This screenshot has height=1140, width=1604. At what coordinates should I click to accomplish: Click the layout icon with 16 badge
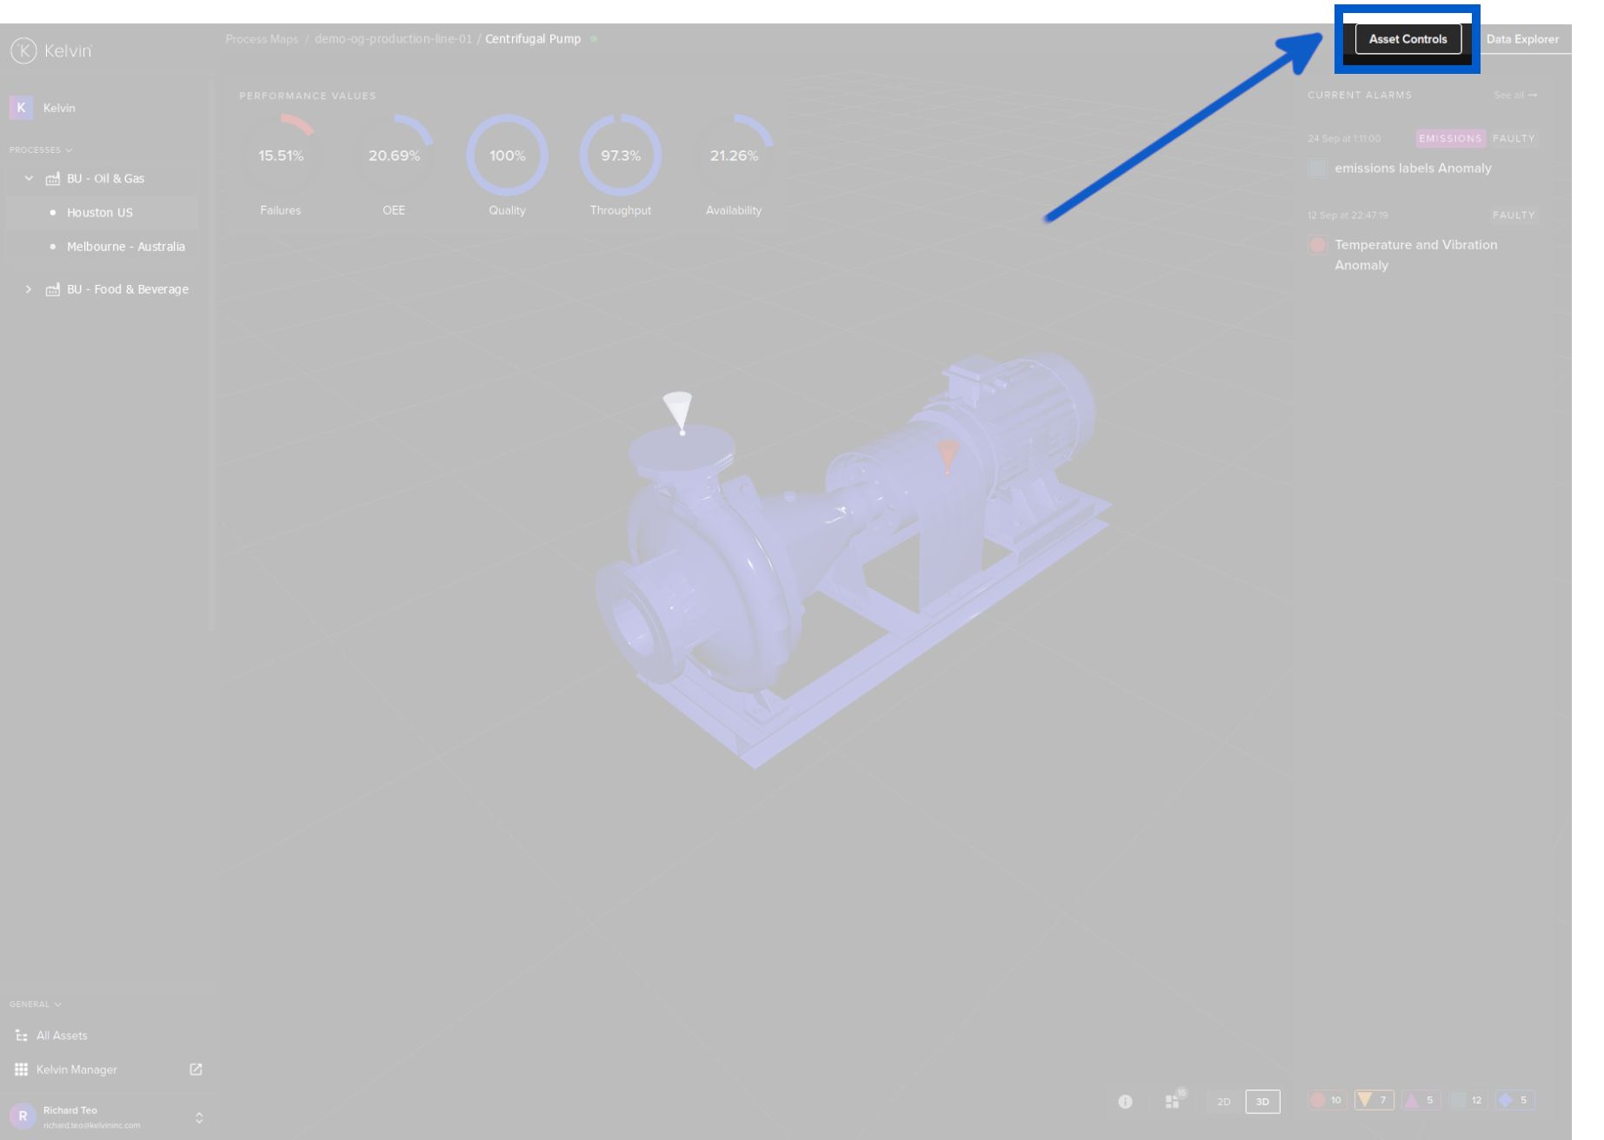point(1172,1102)
